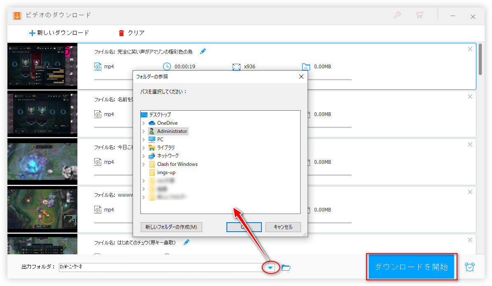Expand the OneDrive tree node

[143, 123]
